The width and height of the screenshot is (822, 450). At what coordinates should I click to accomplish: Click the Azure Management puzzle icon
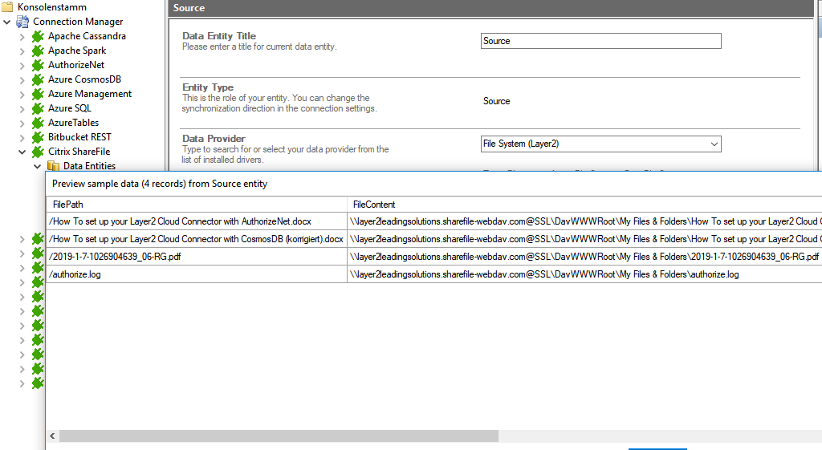pos(38,94)
